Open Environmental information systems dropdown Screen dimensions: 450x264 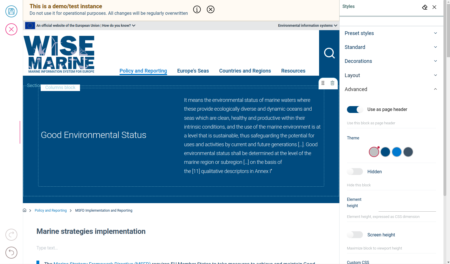tap(308, 26)
